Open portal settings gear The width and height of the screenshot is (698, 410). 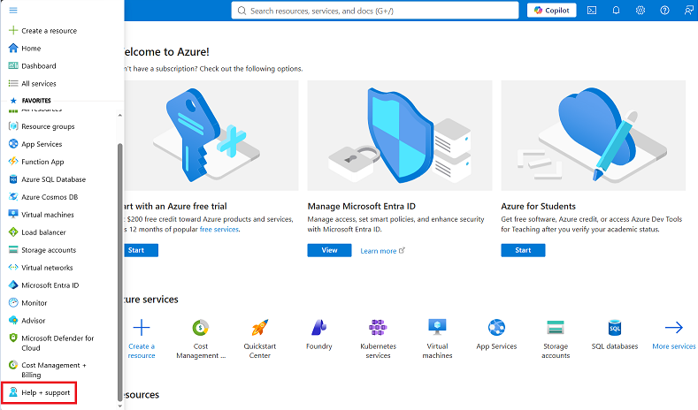pyautogui.click(x=640, y=11)
